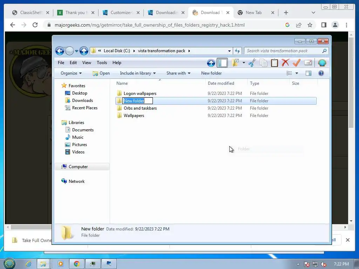Sort by the Name column header
This screenshot has width=359, height=269.
[x=160, y=83]
